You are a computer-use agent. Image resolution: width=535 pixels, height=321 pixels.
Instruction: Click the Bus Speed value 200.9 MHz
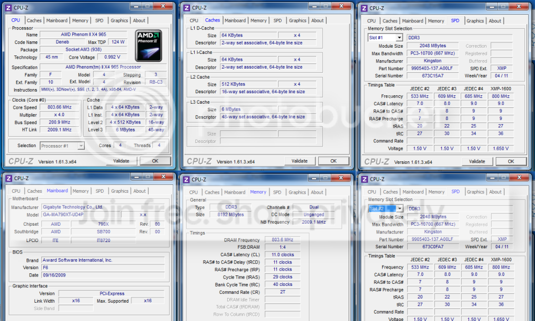(59, 122)
